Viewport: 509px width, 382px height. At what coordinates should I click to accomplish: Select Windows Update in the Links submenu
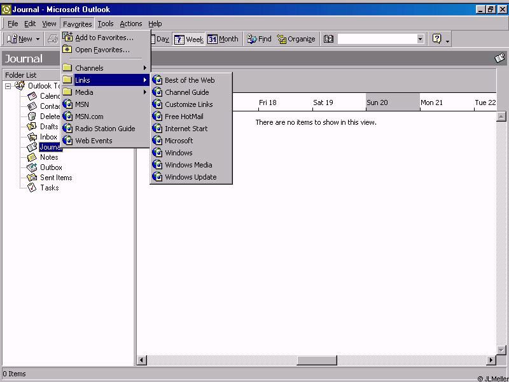pyautogui.click(x=190, y=177)
